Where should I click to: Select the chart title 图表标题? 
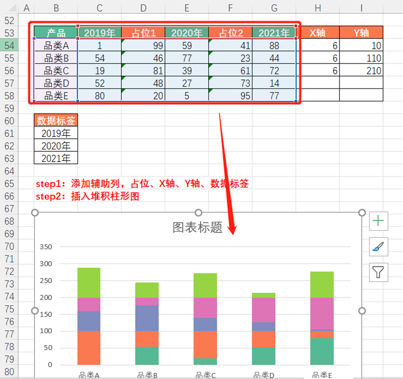(x=198, y=228)
